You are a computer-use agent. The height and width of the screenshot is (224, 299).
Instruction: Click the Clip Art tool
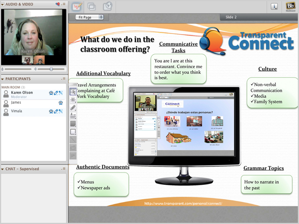pos(73,156)
